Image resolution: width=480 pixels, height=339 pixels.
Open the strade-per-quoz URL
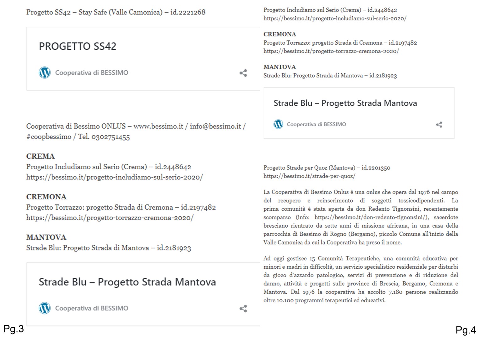[x=309, y=176]
